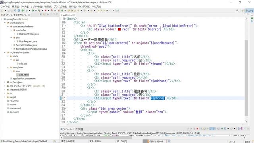Click the fold toggle at line 16
Screen dimensions: 254x143
pyautogui.click(x=65, y=43)
